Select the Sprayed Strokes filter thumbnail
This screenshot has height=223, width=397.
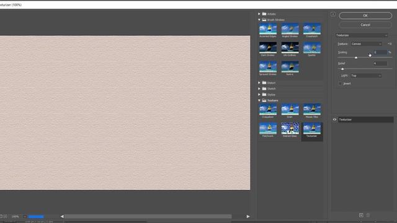point(267,67)
